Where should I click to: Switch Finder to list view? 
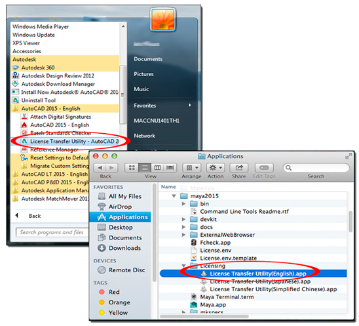pyautogui.click(x=145, y=168)
